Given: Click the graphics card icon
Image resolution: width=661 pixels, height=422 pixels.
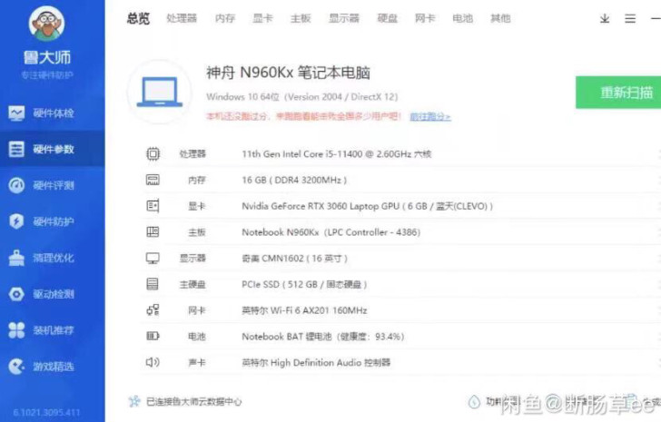Looking at the screenshot, I should point(153,206).
